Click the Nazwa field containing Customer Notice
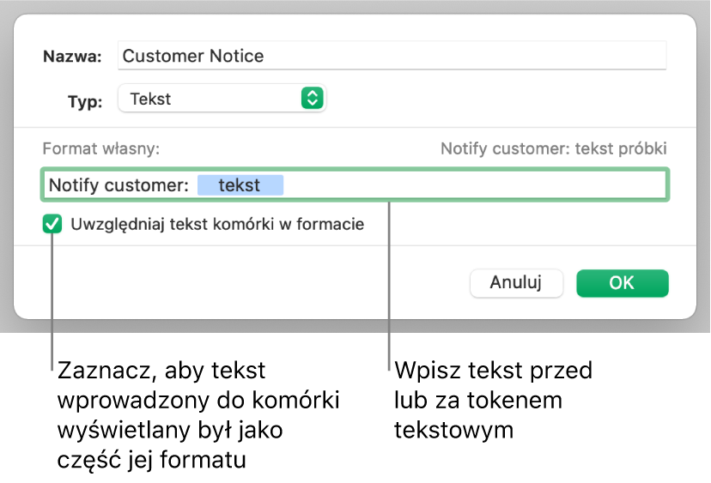 tap(392, 56)
